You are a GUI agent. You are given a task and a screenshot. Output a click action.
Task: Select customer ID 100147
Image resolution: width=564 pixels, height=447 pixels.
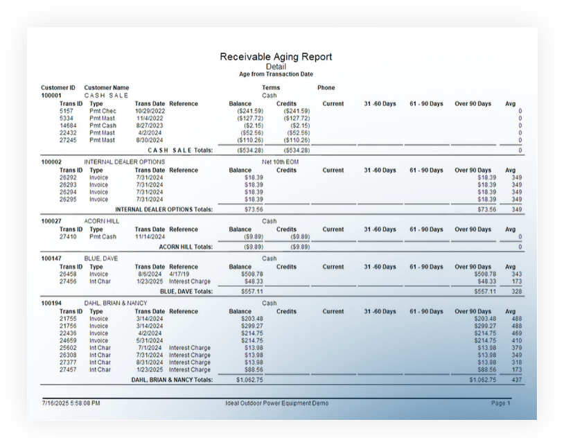51,258
